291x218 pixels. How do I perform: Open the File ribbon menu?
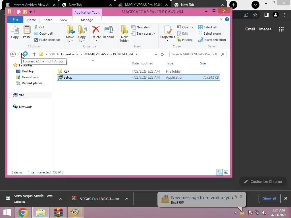tap(15, 20)
